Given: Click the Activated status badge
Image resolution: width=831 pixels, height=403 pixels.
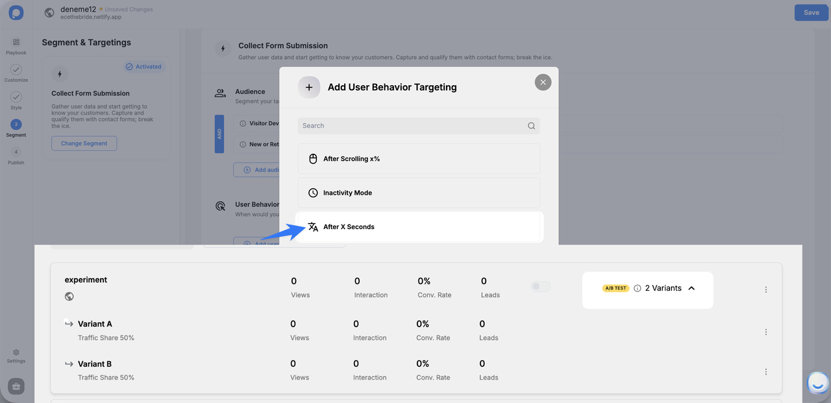Looking at the screenshot, I should coord(143,66).
